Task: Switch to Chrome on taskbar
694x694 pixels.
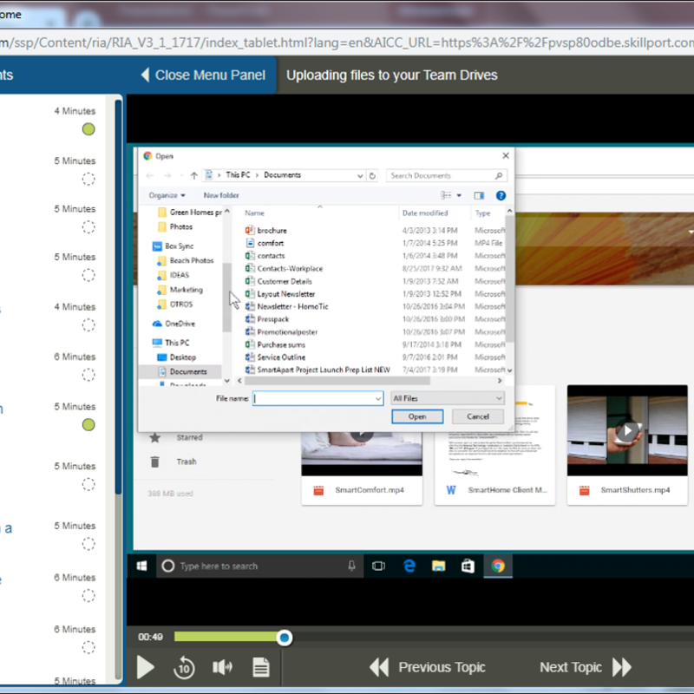Action: click(x=498, y=566)
